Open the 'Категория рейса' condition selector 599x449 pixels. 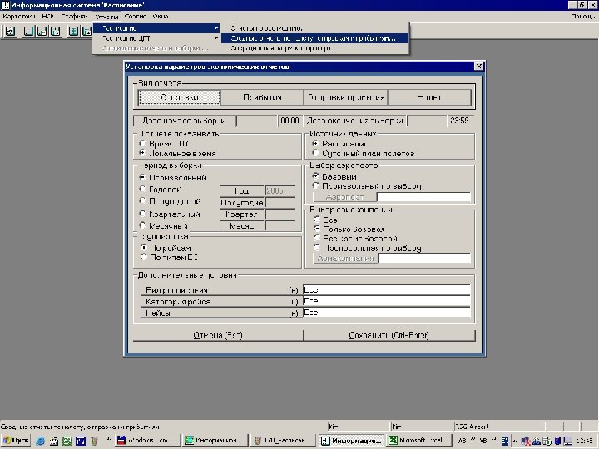coord(221,301)
